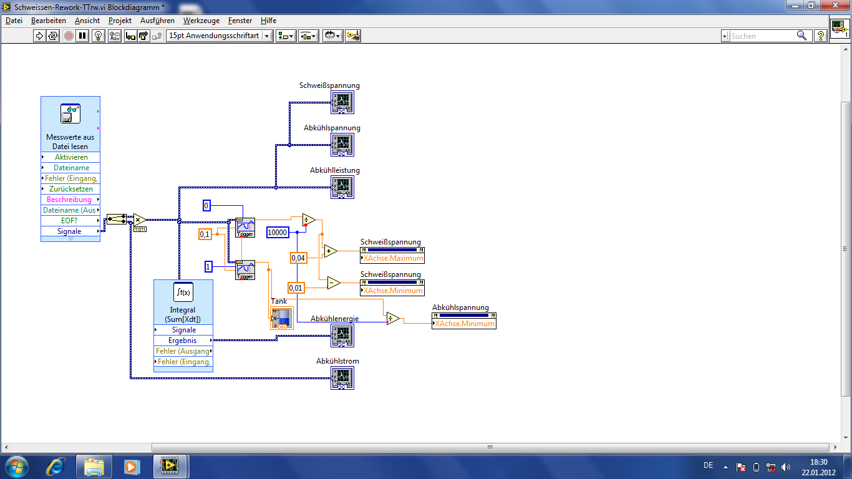Open the Hilfe menu

pos(268,21)
